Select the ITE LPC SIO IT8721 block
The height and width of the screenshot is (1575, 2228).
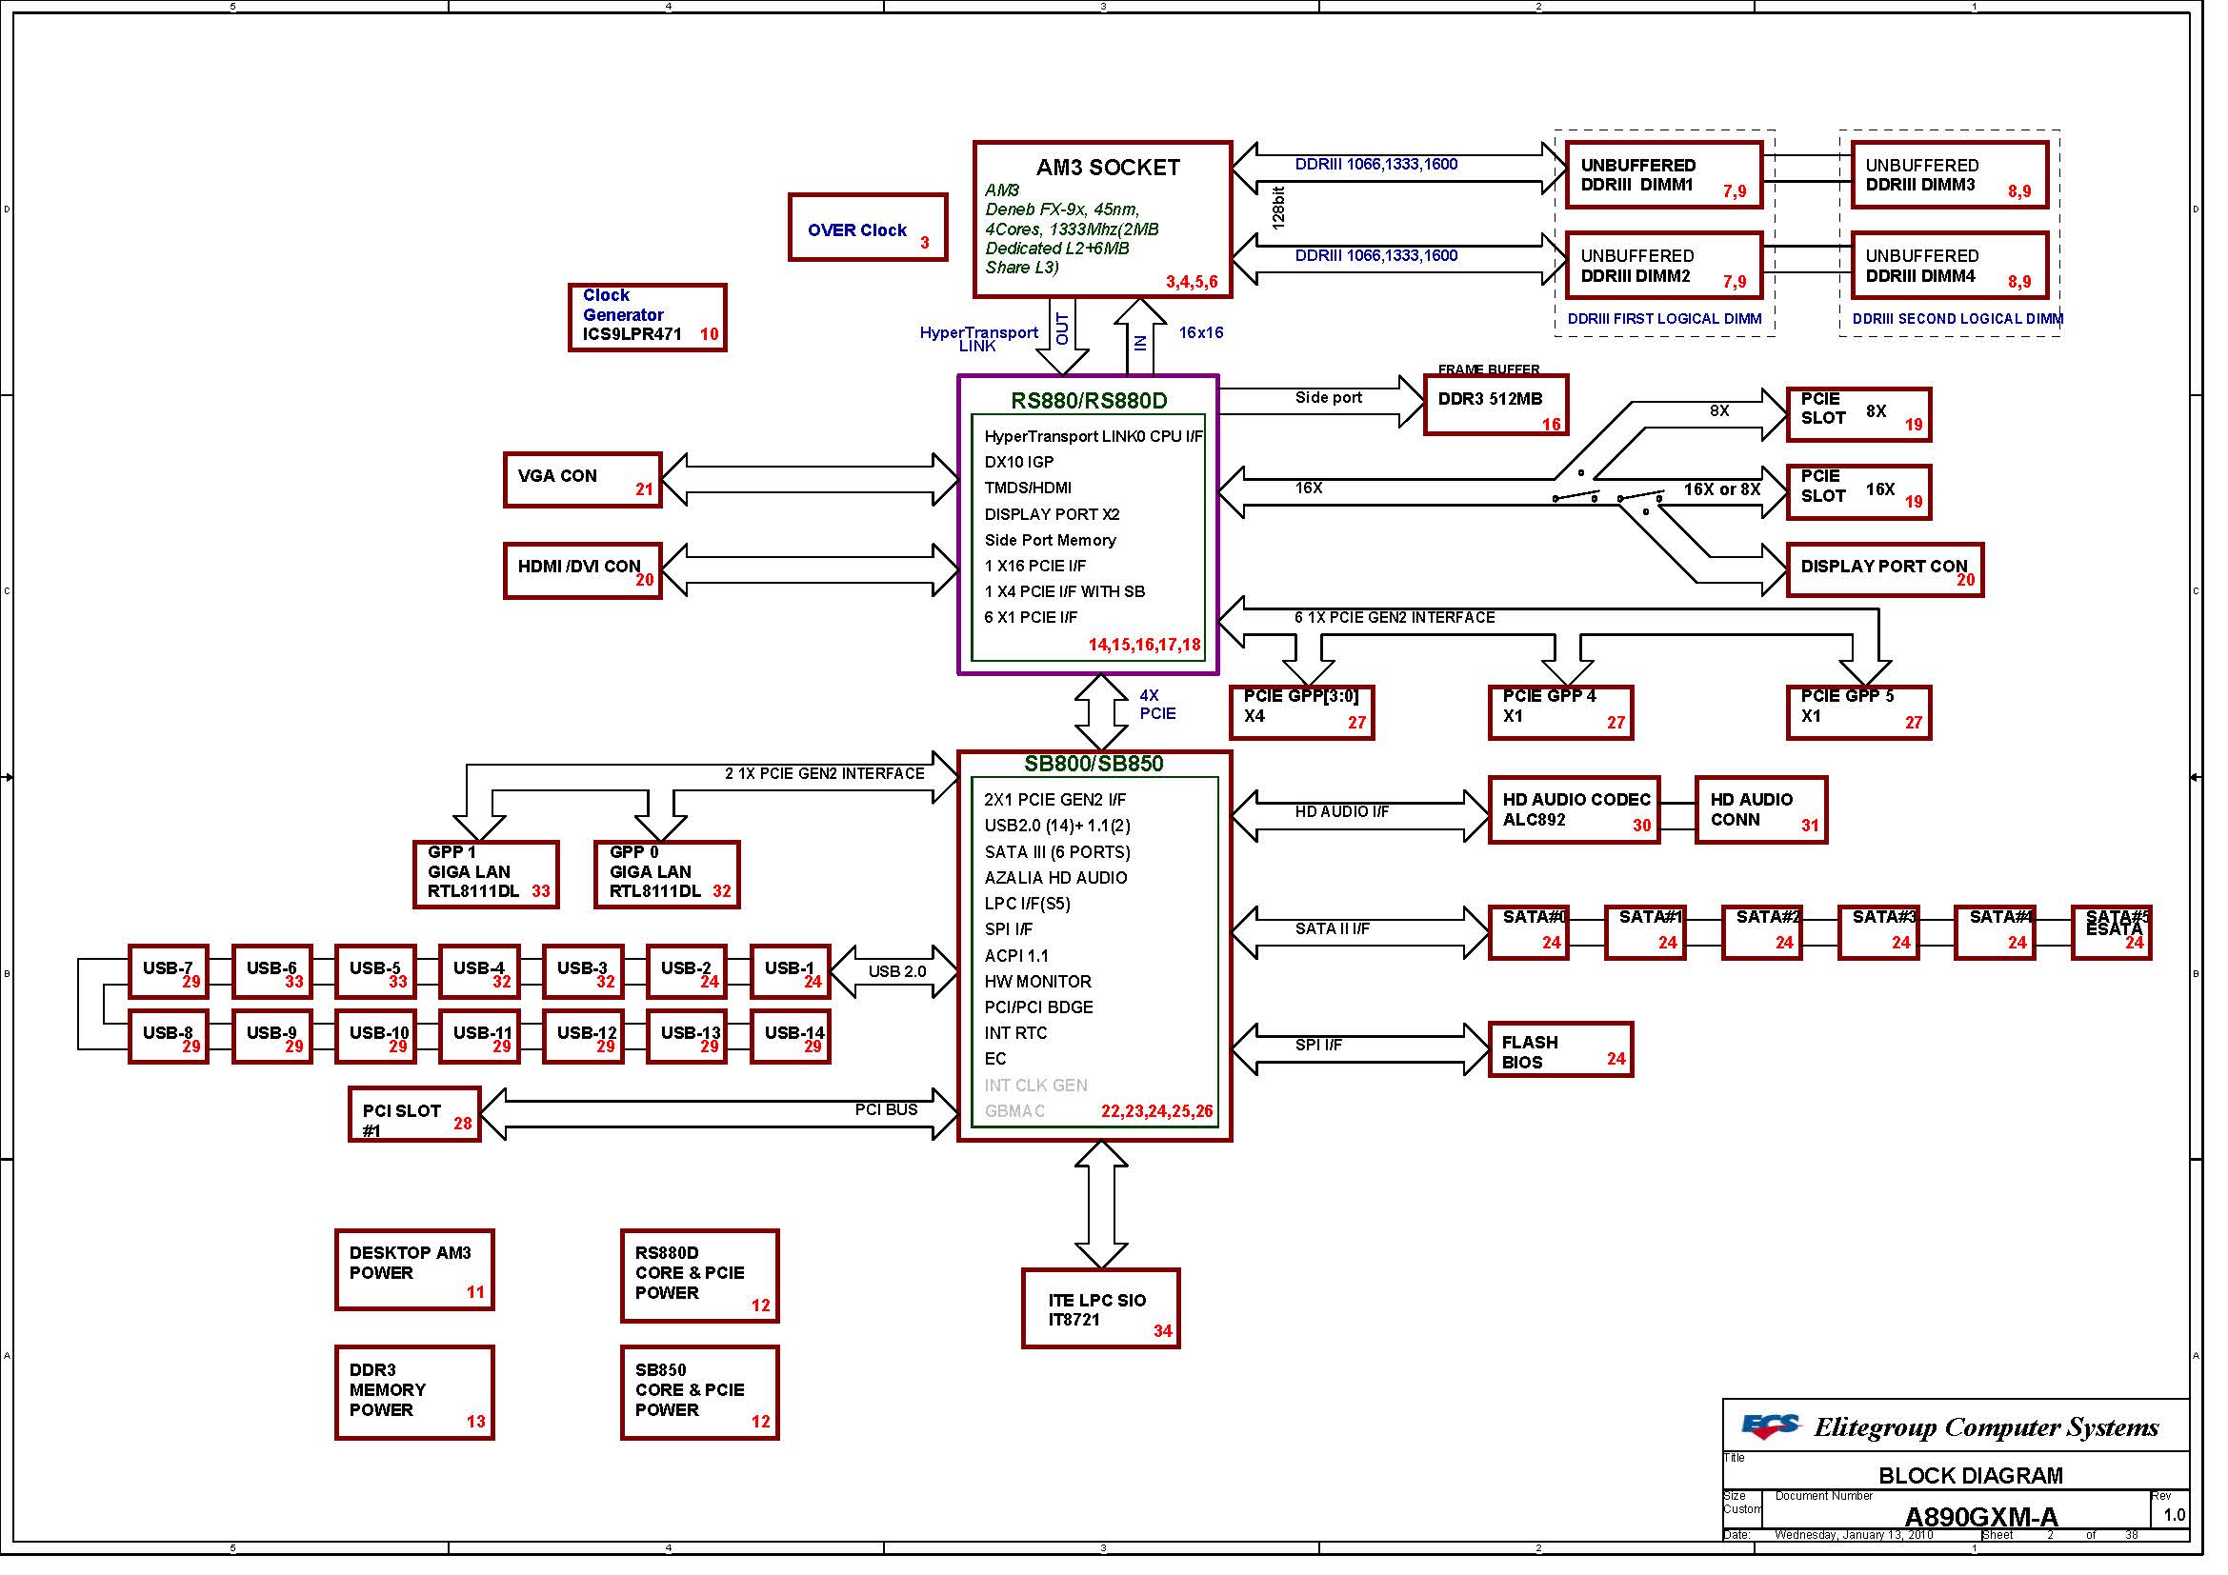tap(1100, 1308)
